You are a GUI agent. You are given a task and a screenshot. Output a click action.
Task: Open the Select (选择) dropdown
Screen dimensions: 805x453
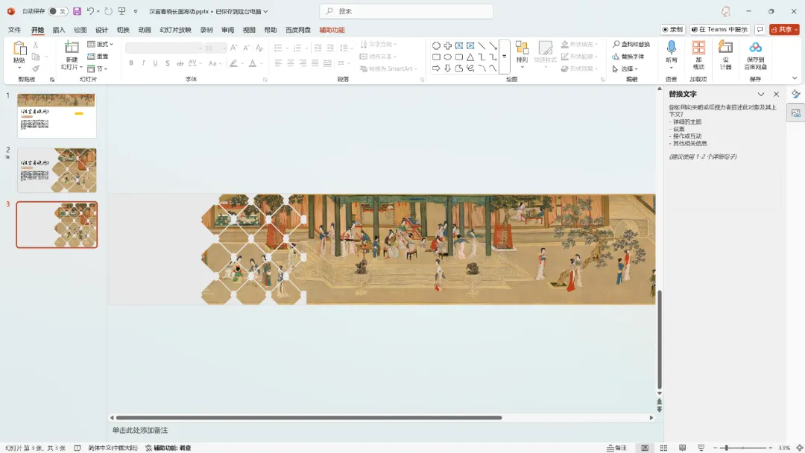coord(625,69)
